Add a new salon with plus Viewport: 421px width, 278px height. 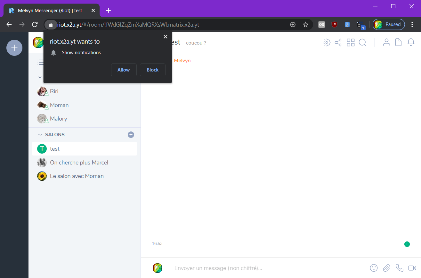pos(131,135)
